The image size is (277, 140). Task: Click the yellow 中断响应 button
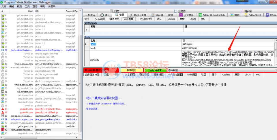131,70
